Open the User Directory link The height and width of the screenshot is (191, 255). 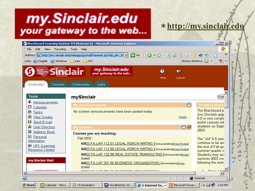pyautogui.click(x=44, y=127)
